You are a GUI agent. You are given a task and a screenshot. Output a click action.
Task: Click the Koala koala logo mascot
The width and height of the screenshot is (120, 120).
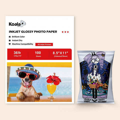(23, 23)
